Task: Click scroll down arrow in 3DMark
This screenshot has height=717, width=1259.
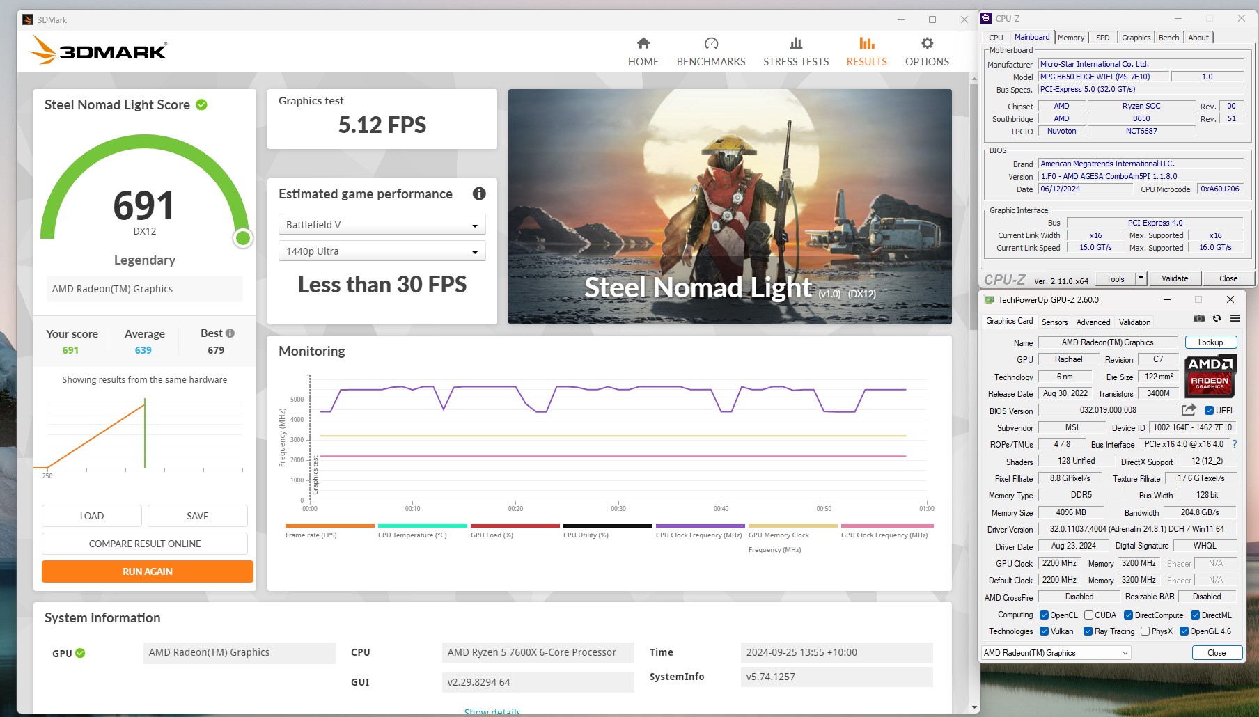Action: point(974,708)
